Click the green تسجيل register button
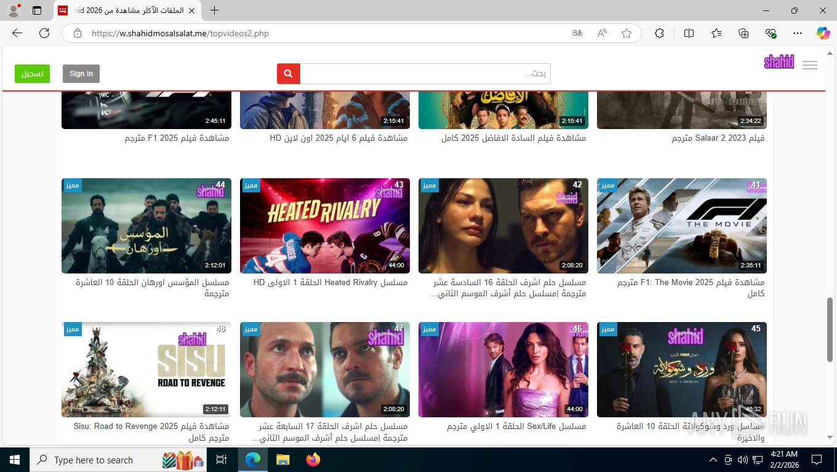This screenshot has height=472, width=837. point(32,74)
